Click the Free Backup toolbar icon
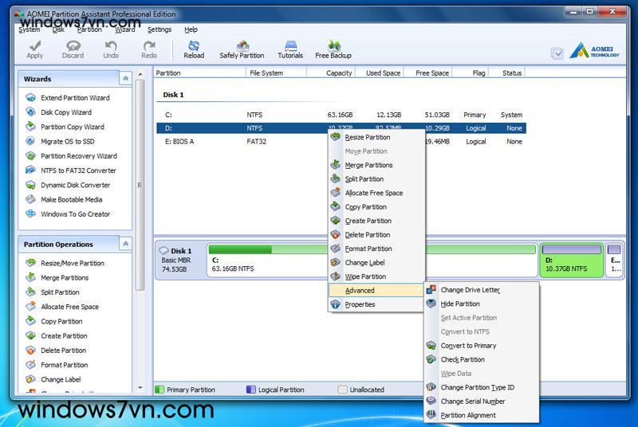The image size is (638, 427). pos(333,49)
